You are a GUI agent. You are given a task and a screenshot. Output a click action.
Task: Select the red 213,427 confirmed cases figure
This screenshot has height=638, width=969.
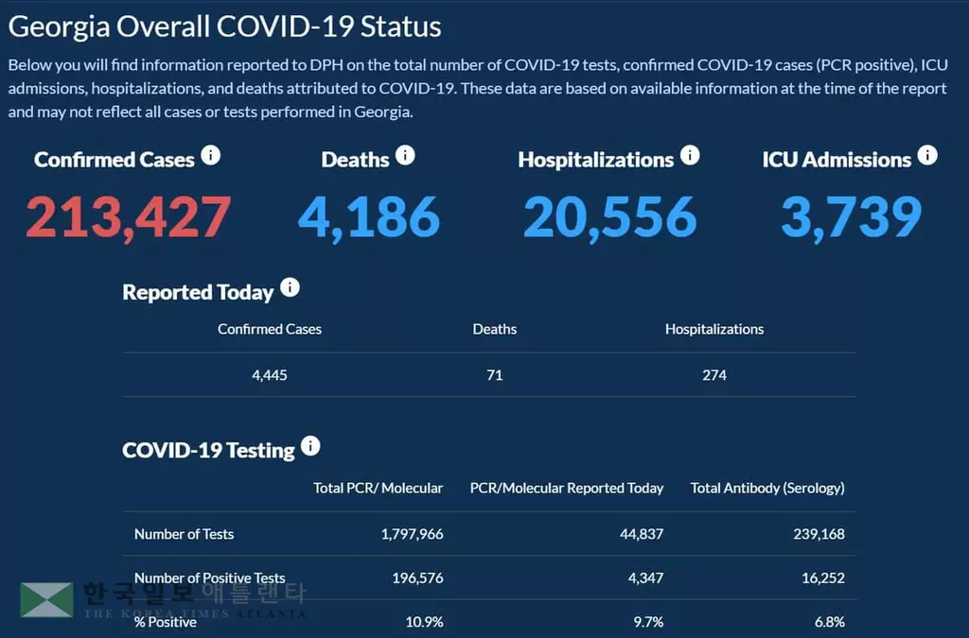click(x=128, y=216)
